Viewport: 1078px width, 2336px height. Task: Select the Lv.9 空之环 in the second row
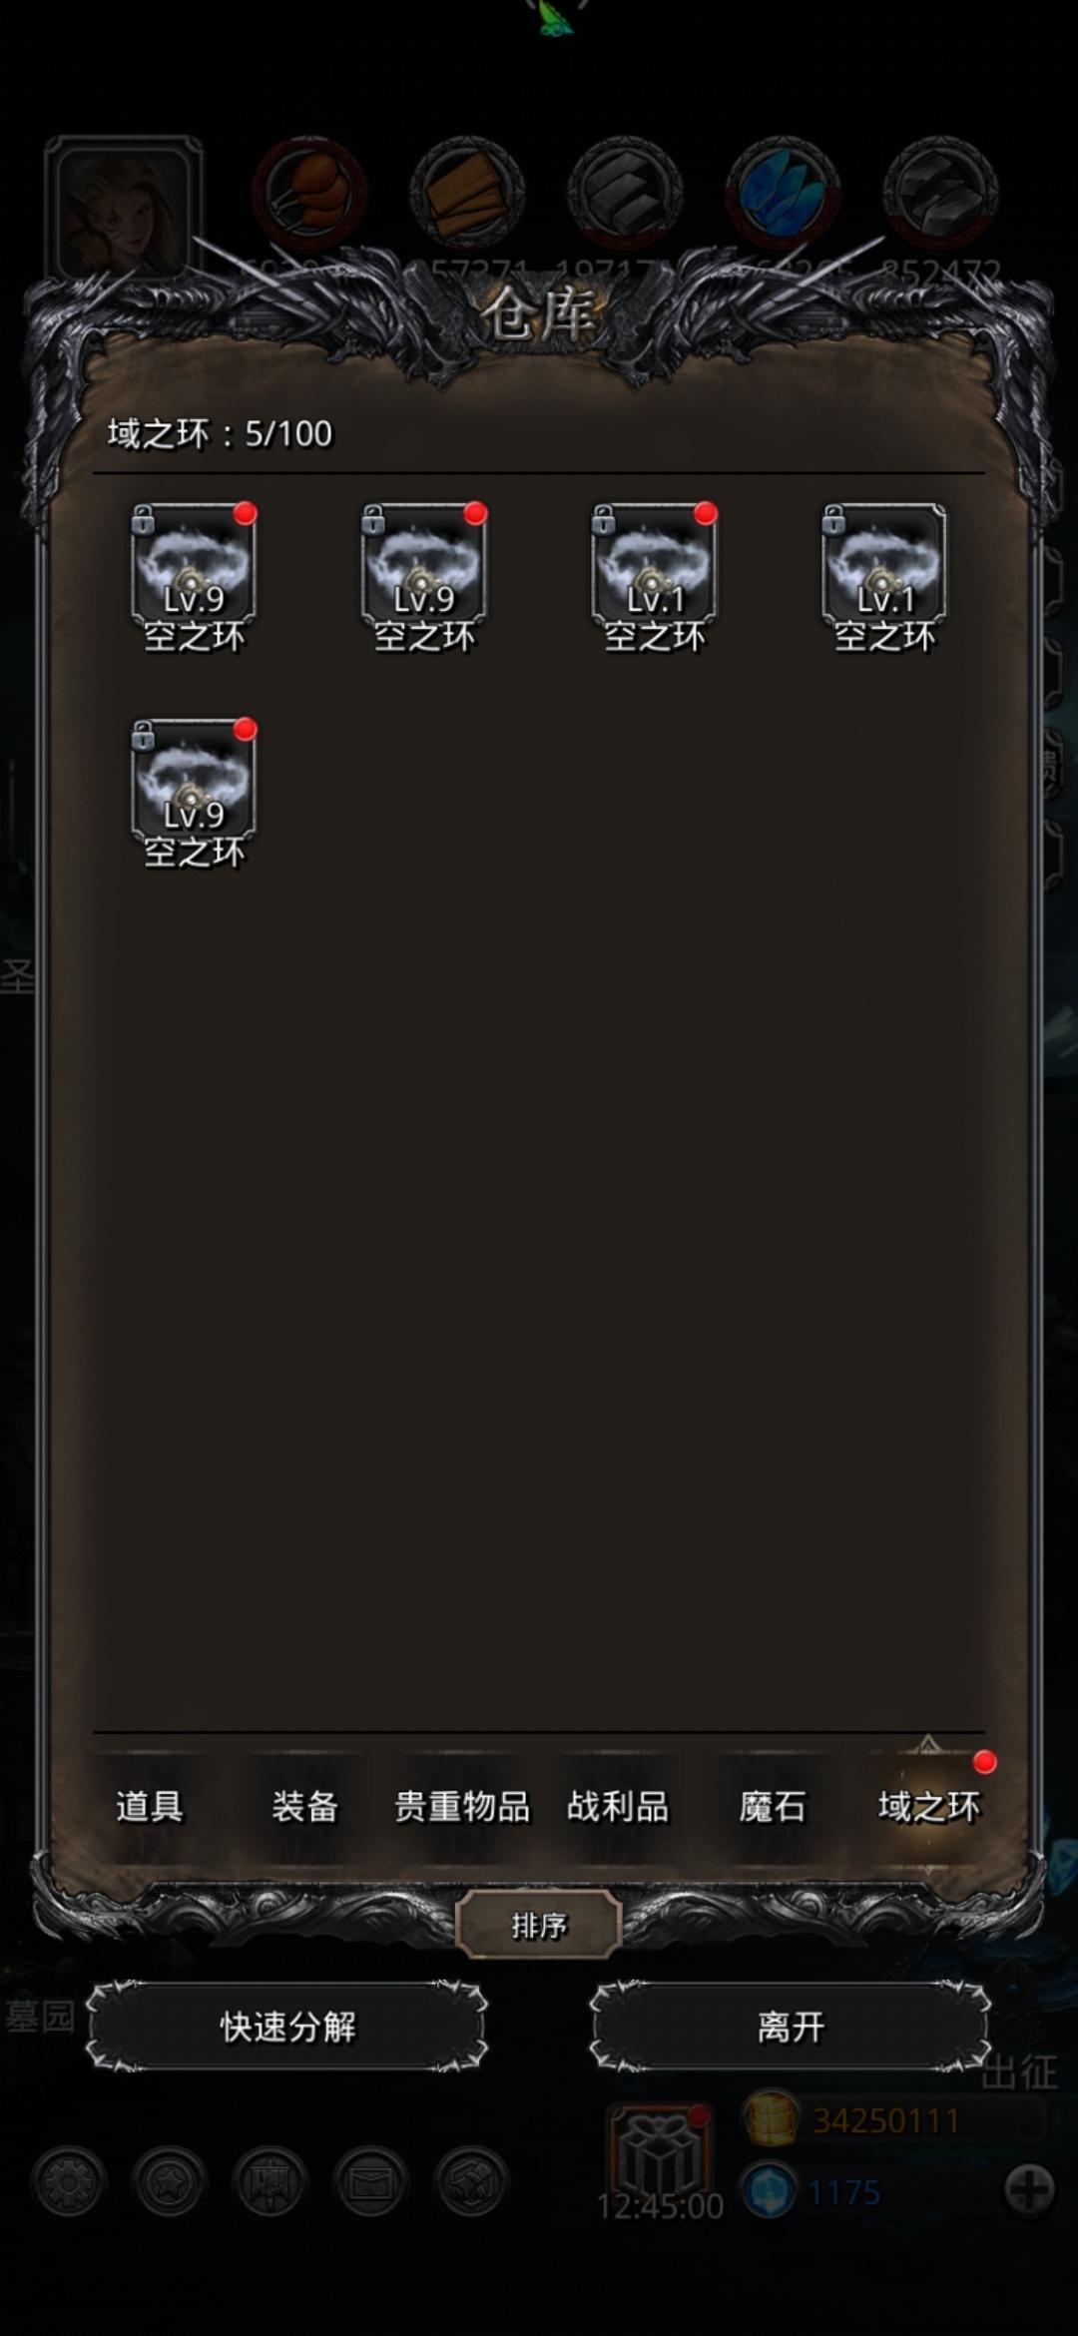click(x=194, y=794)
